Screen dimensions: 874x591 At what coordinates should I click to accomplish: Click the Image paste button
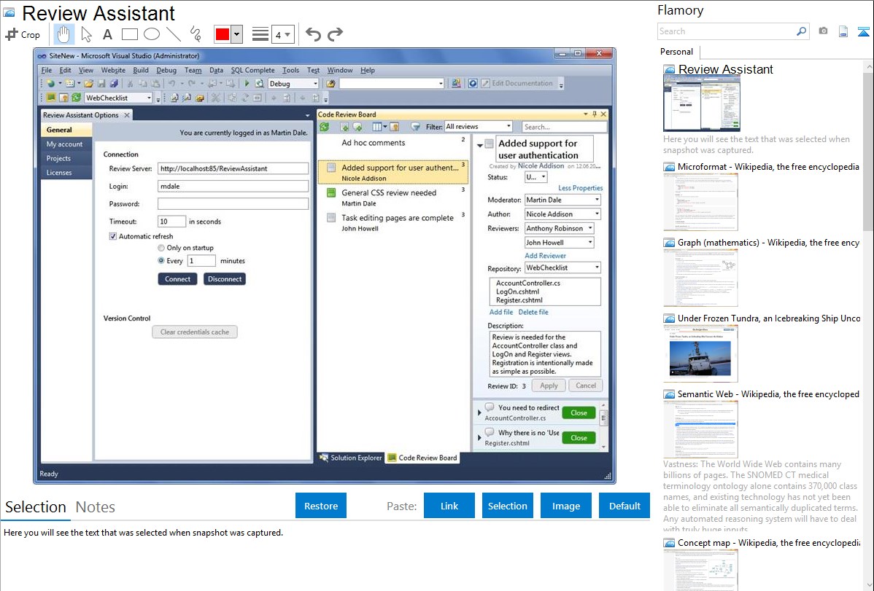pos(566,506)
